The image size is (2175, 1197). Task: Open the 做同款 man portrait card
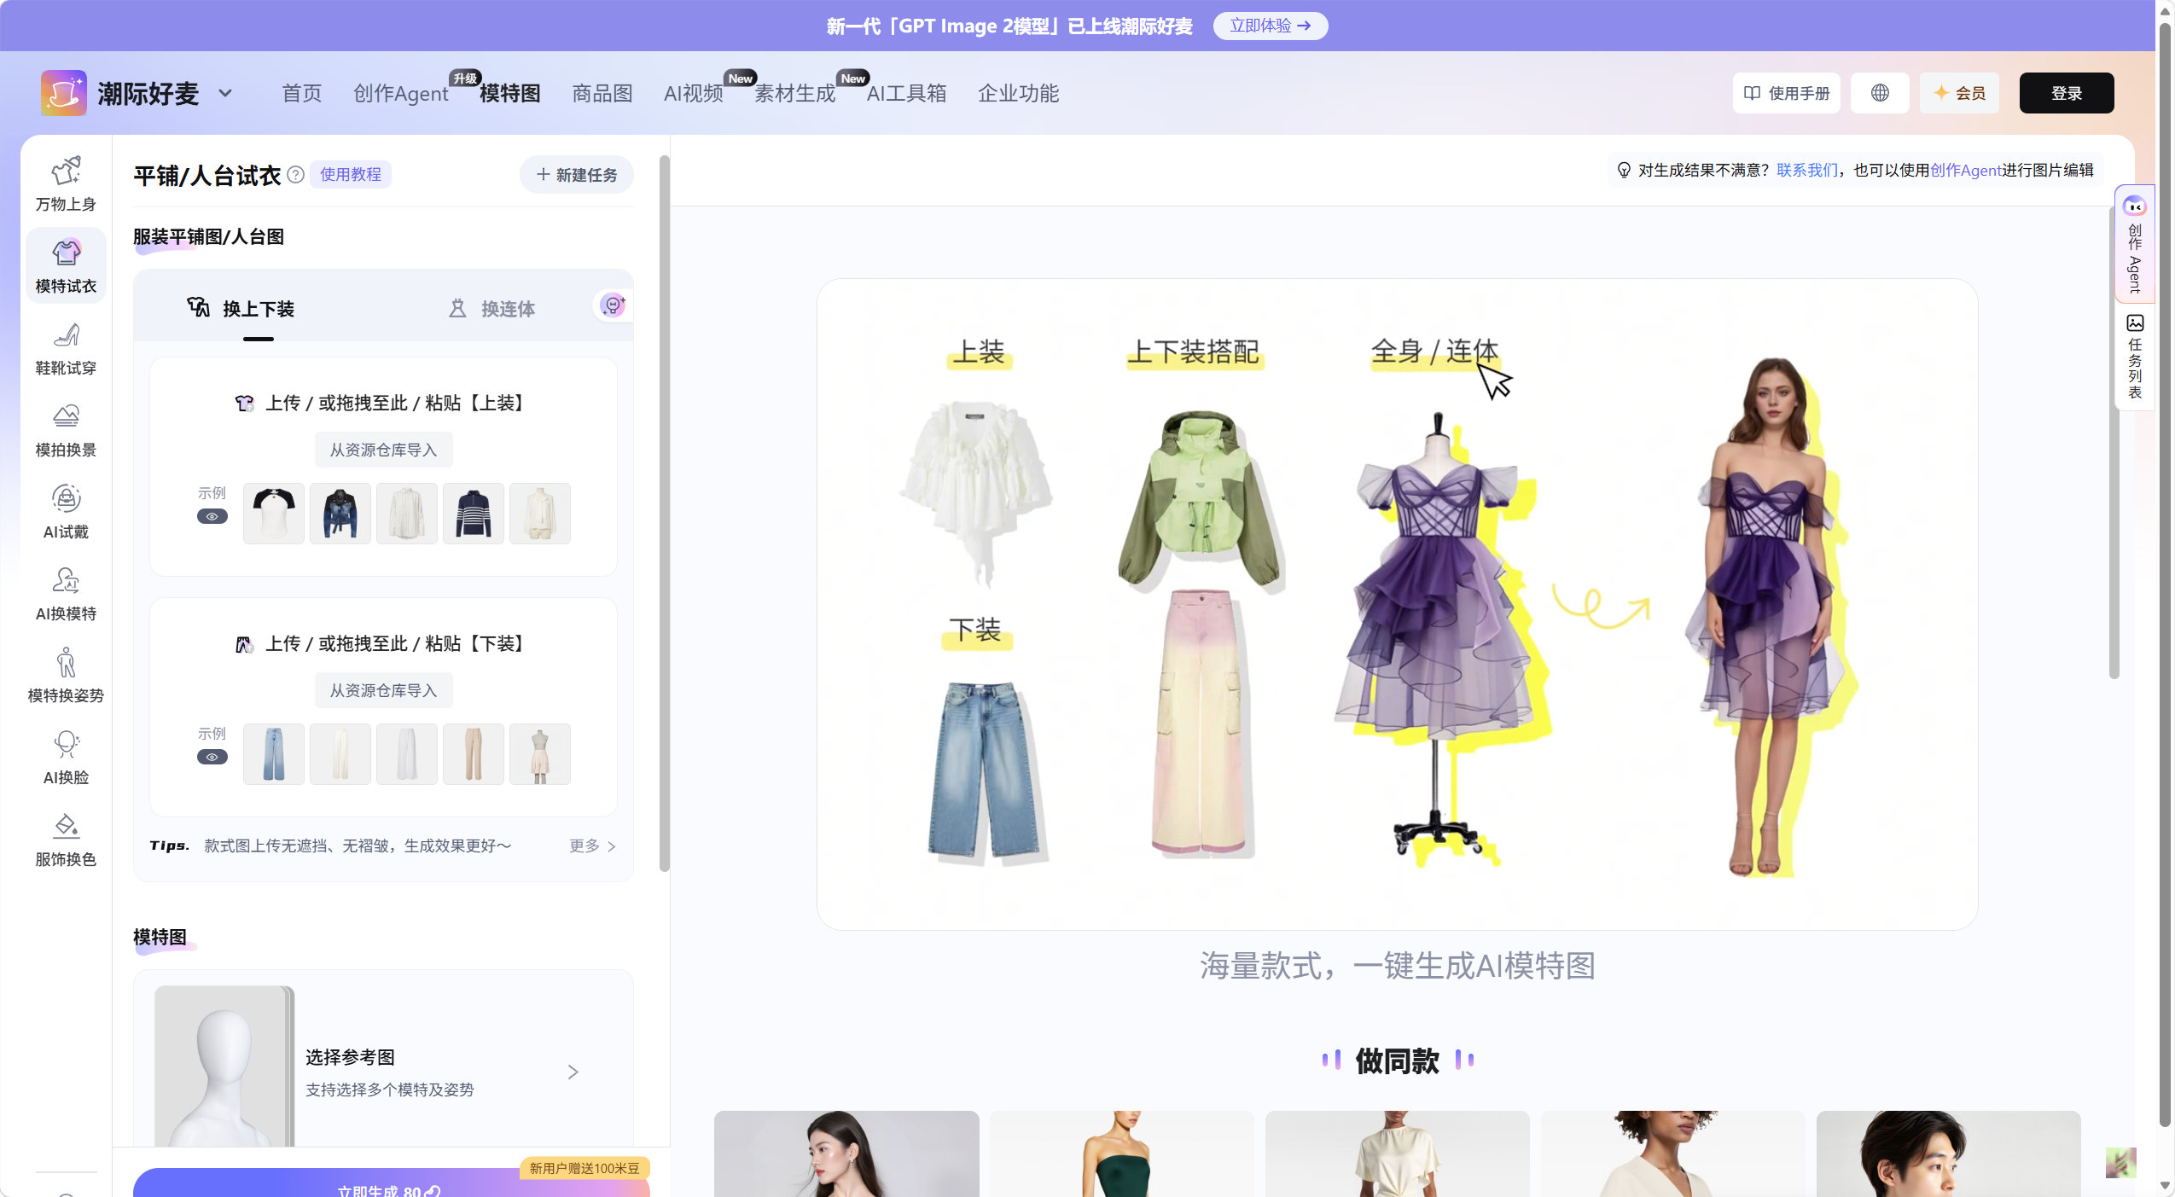point(1949,1153)
